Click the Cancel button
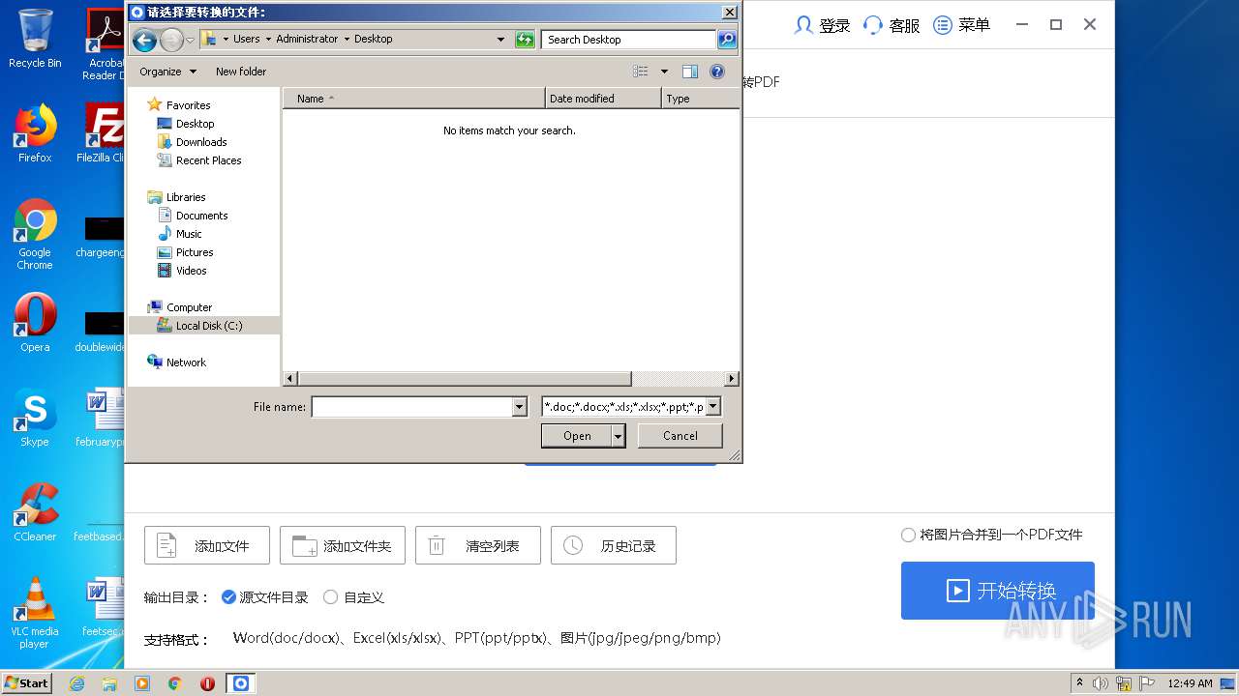The height and width of the screenshot is (696, 1239). pos(680,436)
